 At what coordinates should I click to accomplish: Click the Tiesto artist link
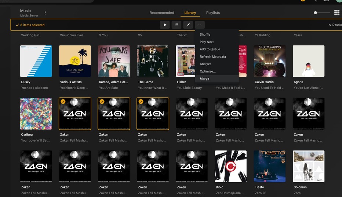(259, 187)
